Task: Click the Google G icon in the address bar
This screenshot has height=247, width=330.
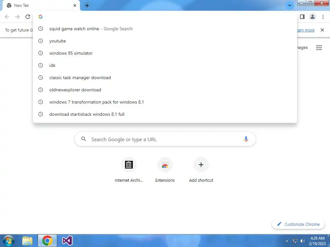Action: 41,17
